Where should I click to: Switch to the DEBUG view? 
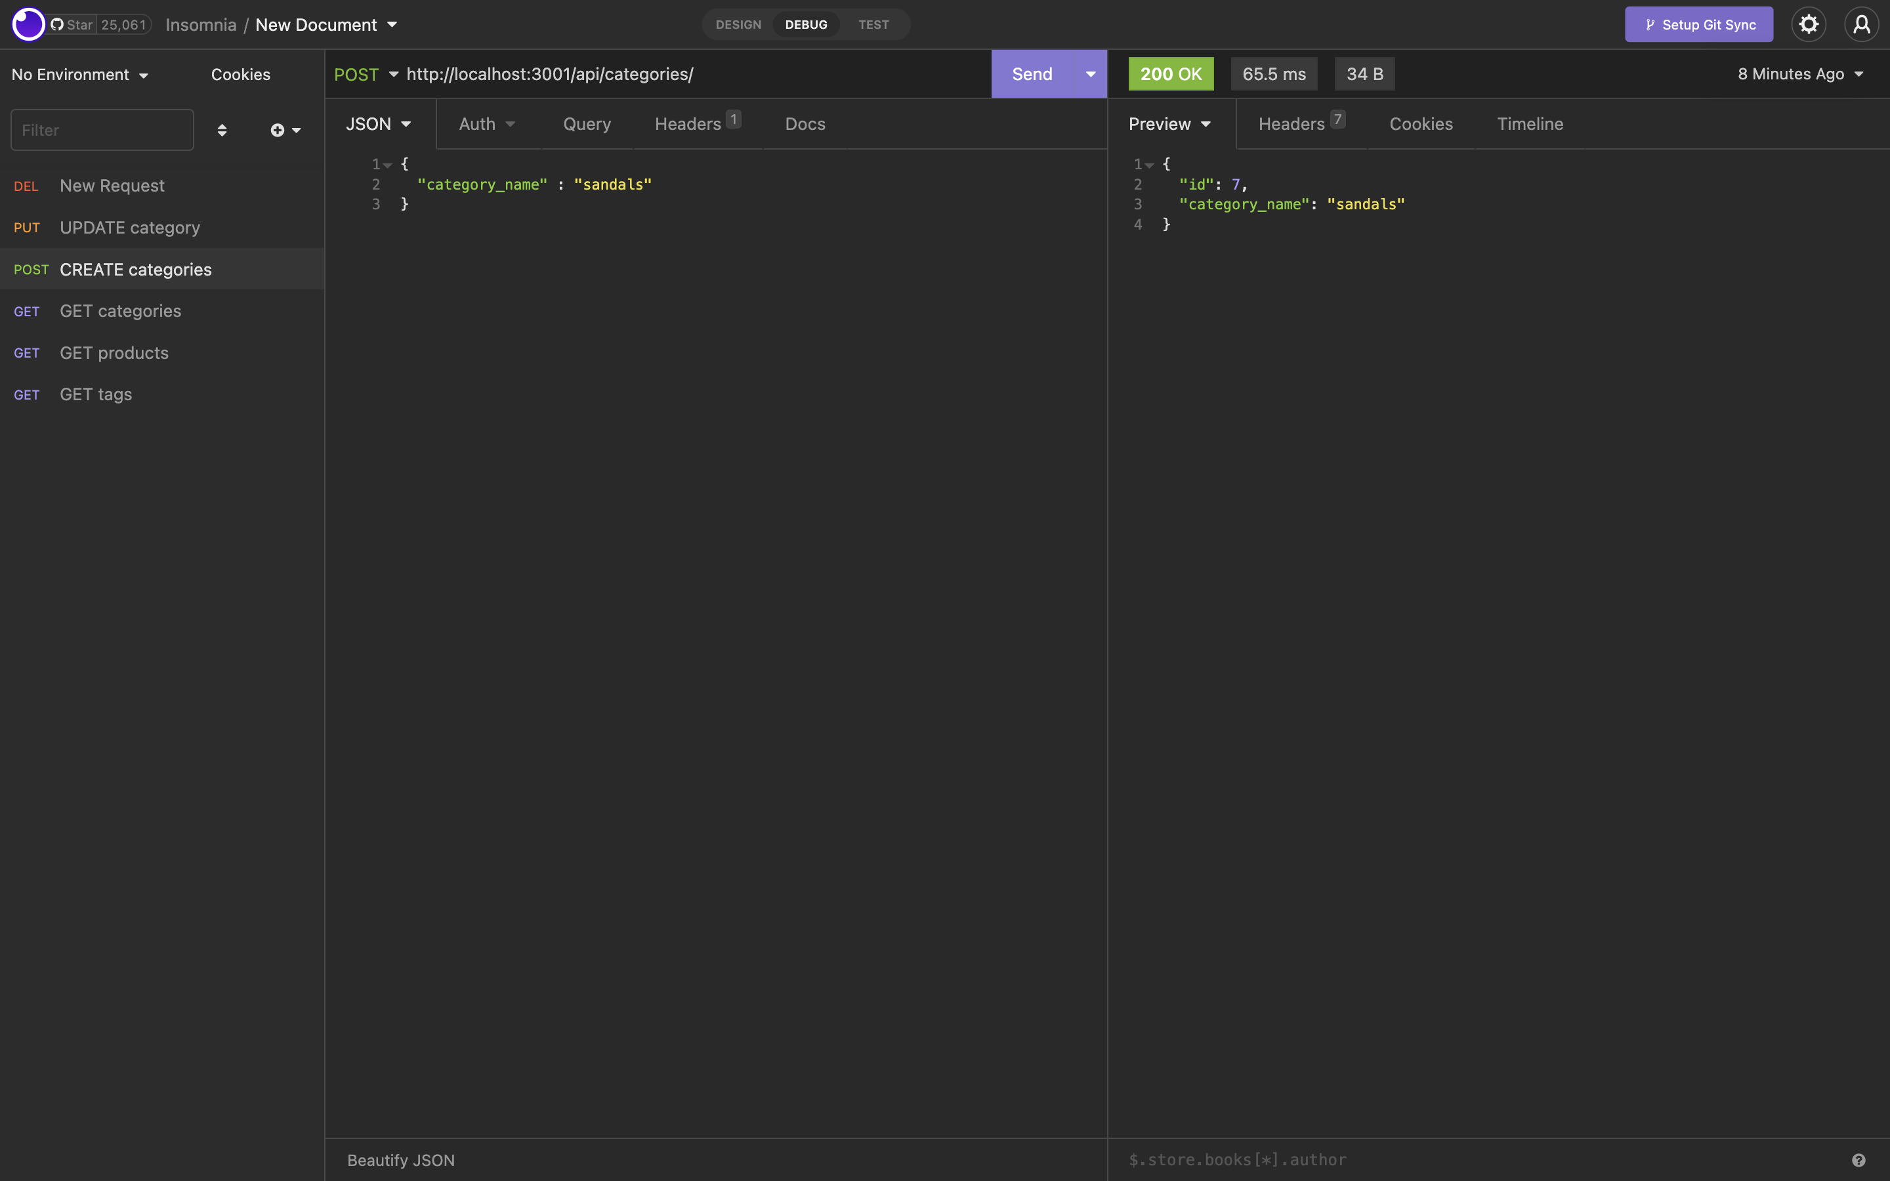pyautogui.click(x=806, y=24)
